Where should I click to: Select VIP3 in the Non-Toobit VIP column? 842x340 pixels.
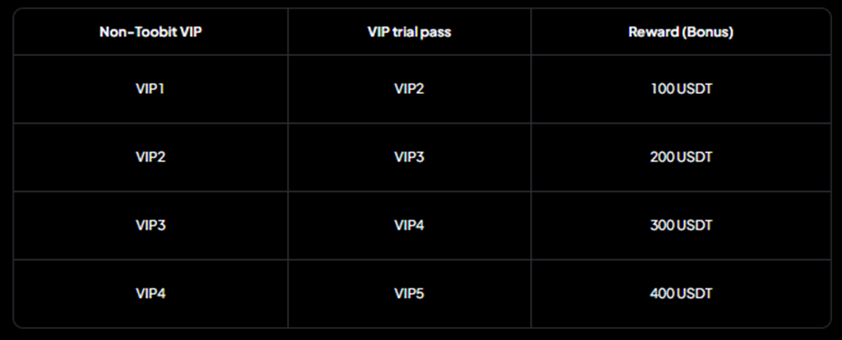pos(150,225)
